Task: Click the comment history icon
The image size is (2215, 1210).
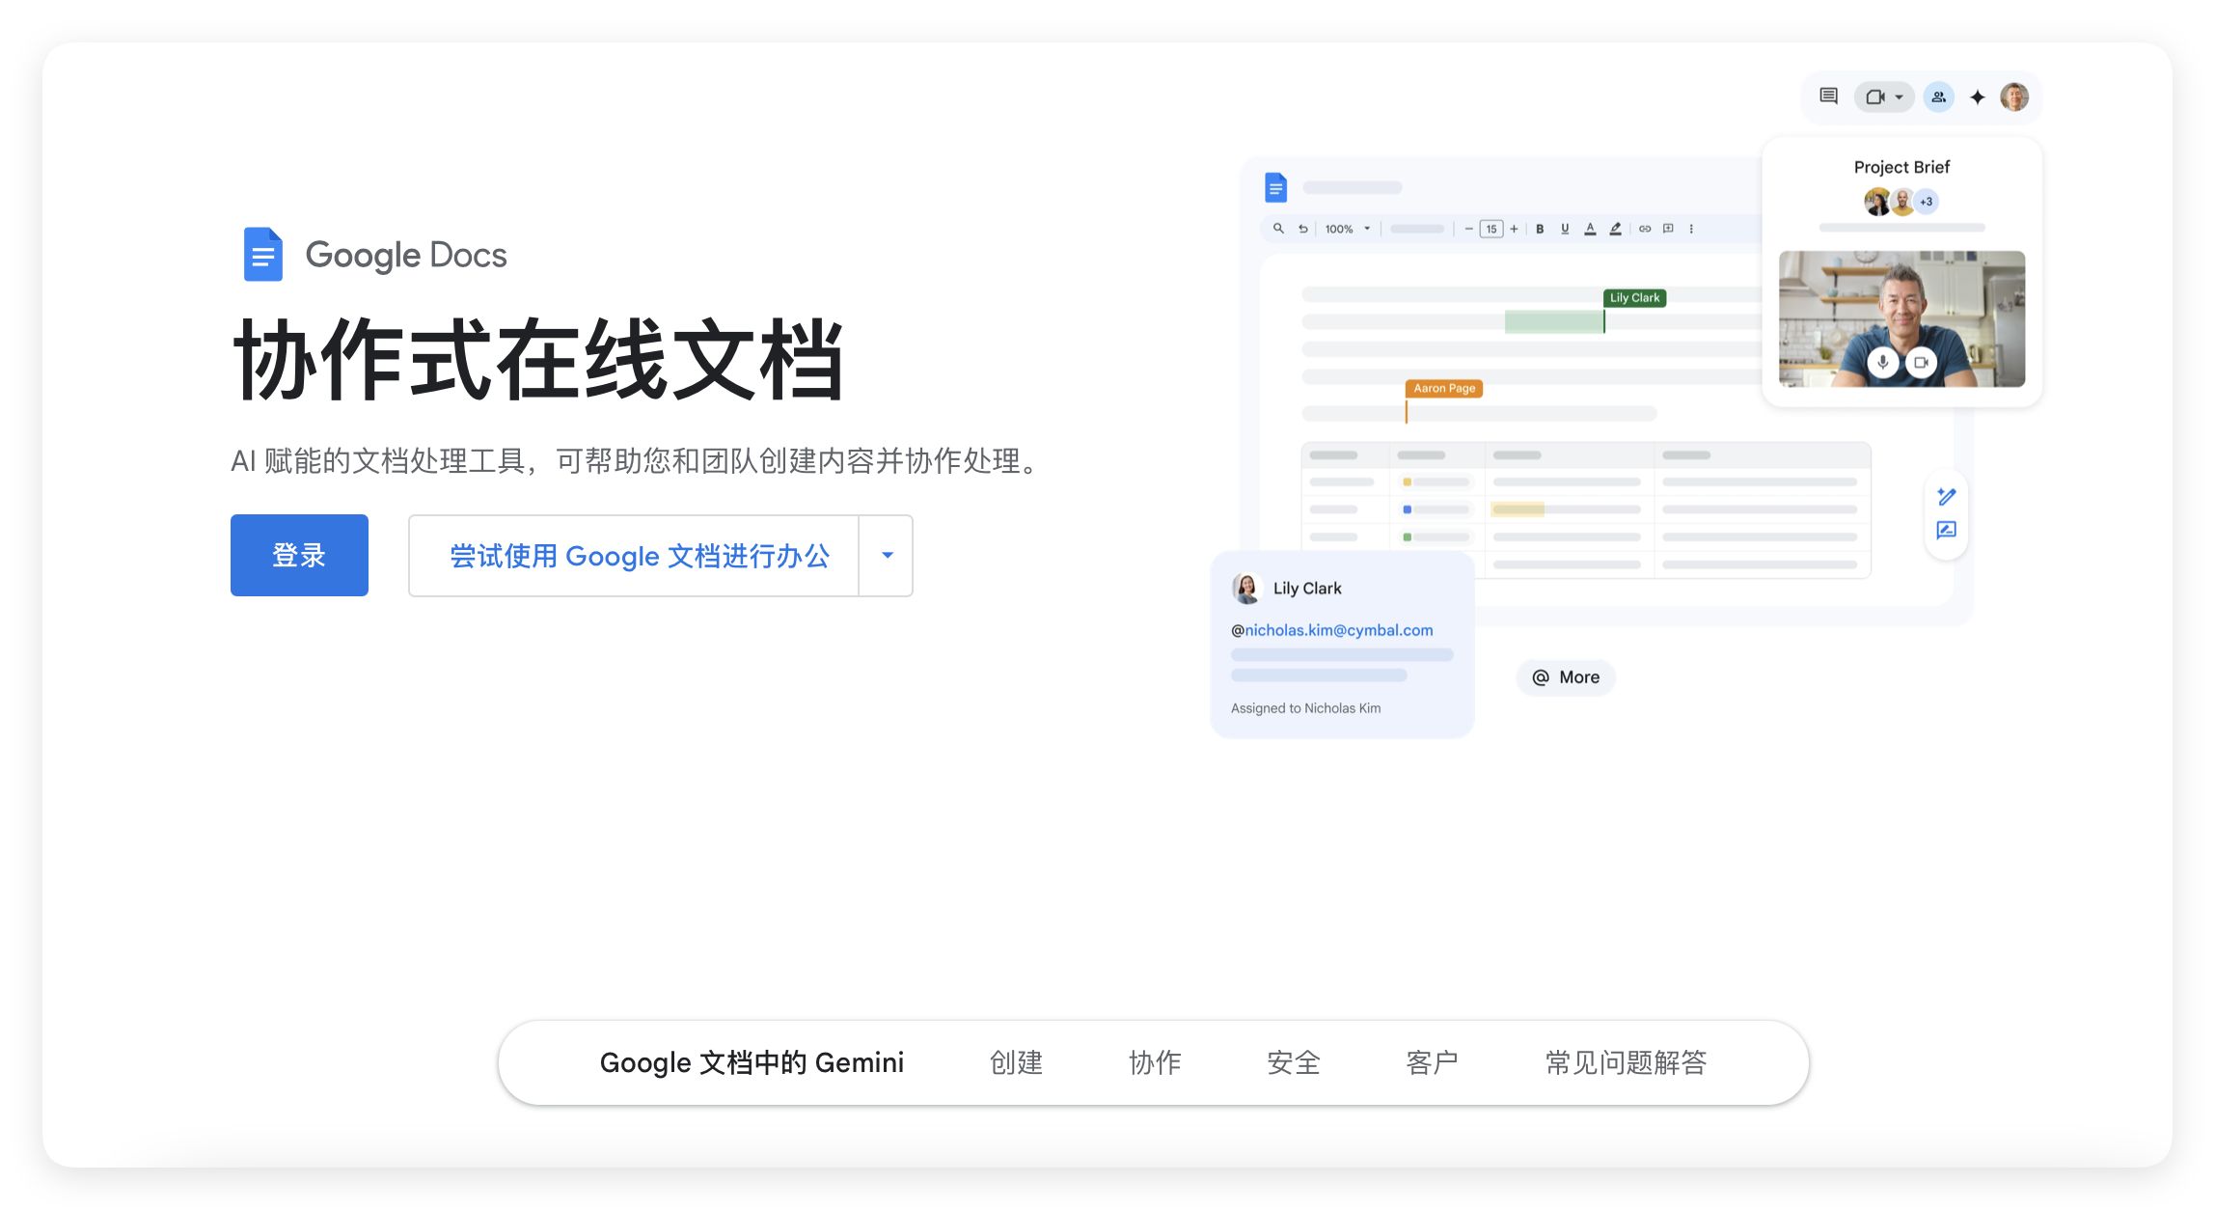Action: click(1828, 96)
